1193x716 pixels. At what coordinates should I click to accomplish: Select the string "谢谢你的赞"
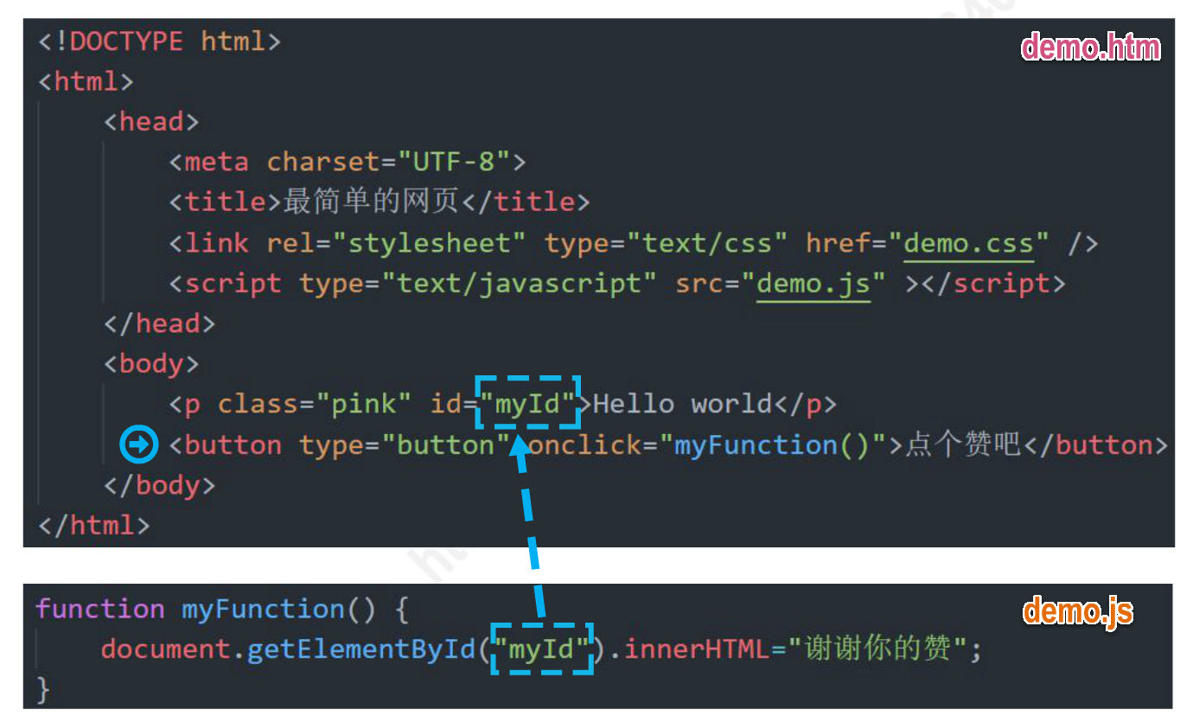(x=877, y=649)
